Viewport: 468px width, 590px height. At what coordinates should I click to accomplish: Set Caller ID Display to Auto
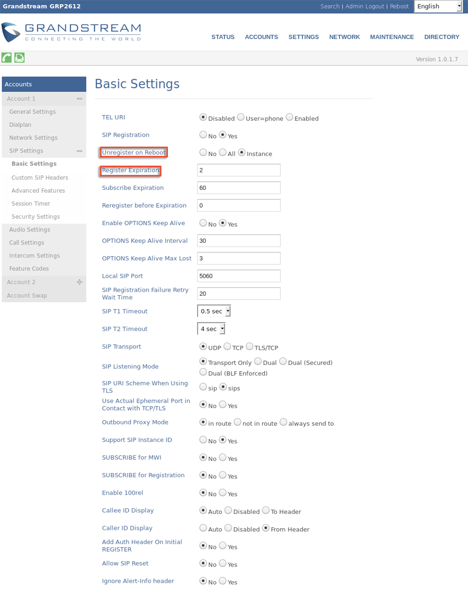tap(203, 528)
